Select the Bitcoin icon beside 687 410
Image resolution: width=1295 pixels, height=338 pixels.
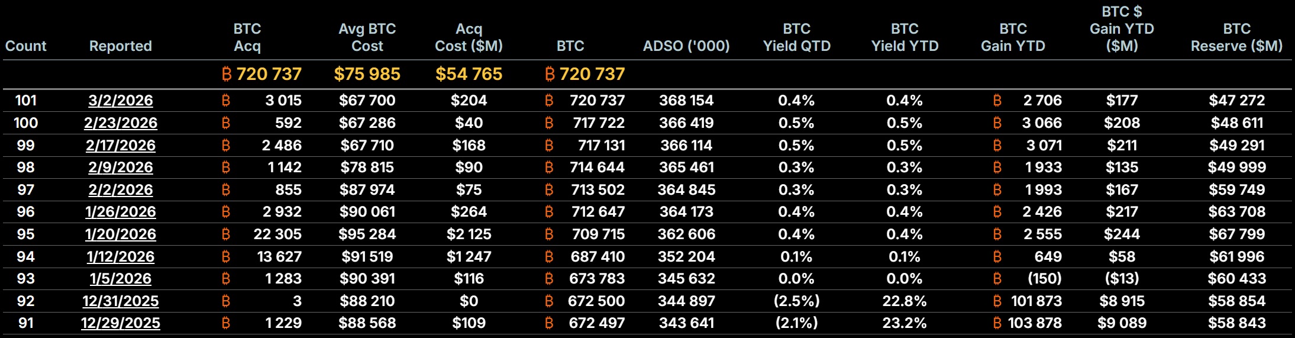(x=549, y=256)
